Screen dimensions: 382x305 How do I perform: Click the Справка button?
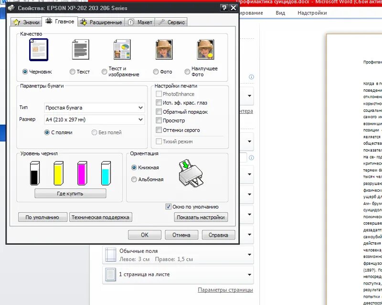point(219,235)
